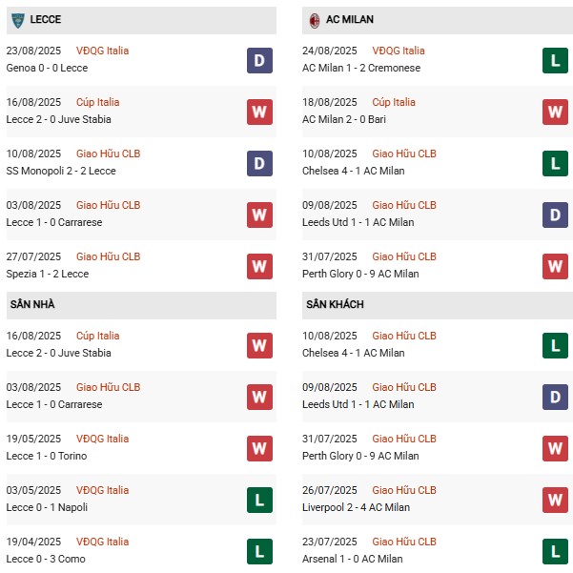Image resolution: width=573 pixels, height=573 pixels.
Task: Click the W badge for AC Milan 2-0 Bari
Action: 556,112
